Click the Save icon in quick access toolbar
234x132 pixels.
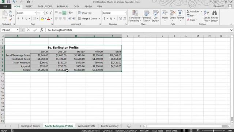click(x=8, y=2)
